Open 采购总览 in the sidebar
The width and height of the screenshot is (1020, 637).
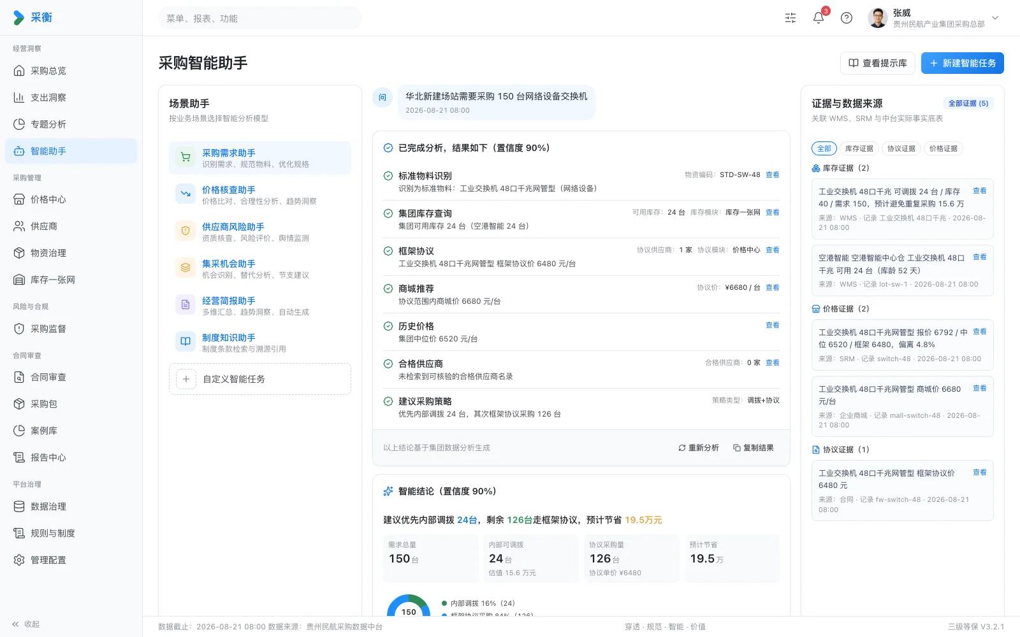pos(71,71)
